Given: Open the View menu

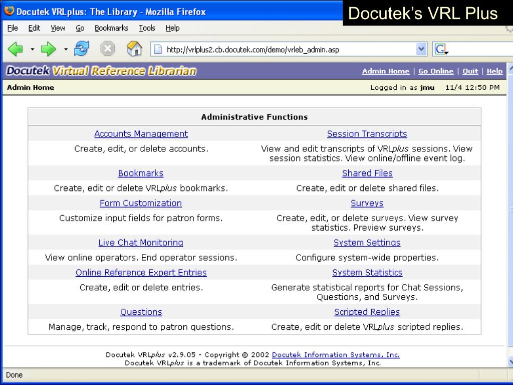Looking at the screenshot, I should click(x=58, y=28).
